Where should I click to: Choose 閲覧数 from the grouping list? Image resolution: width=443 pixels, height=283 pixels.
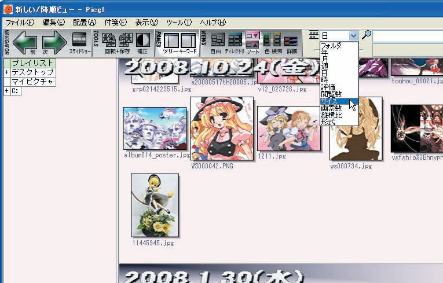click(339, 94)
